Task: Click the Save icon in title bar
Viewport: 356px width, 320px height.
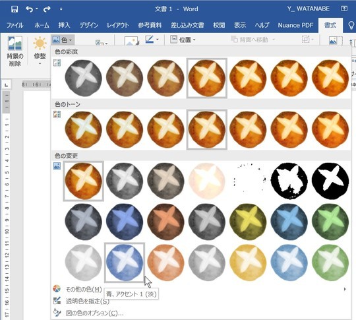Action: click(x=15, y=9)
